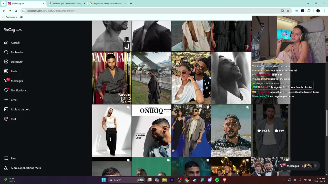Open the Plus hamburger menu
328x184 pixels.
[10, 158]
